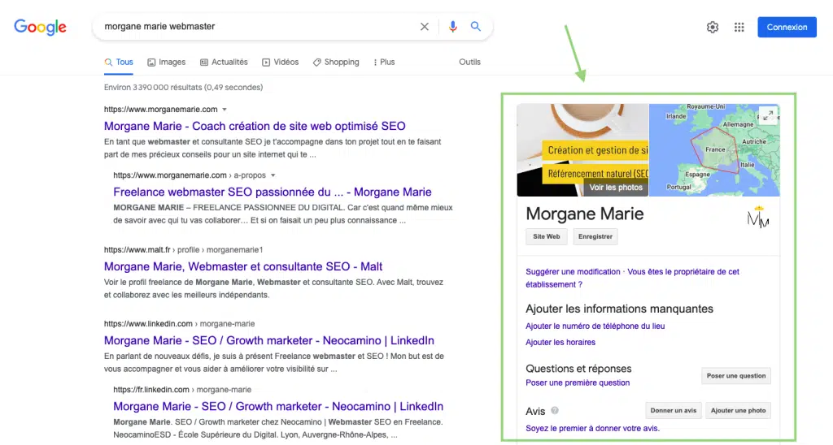The width and height of the screenshot is (833, 445).
Task: Switch to the Vidéos tab
Action: point(280,62)
